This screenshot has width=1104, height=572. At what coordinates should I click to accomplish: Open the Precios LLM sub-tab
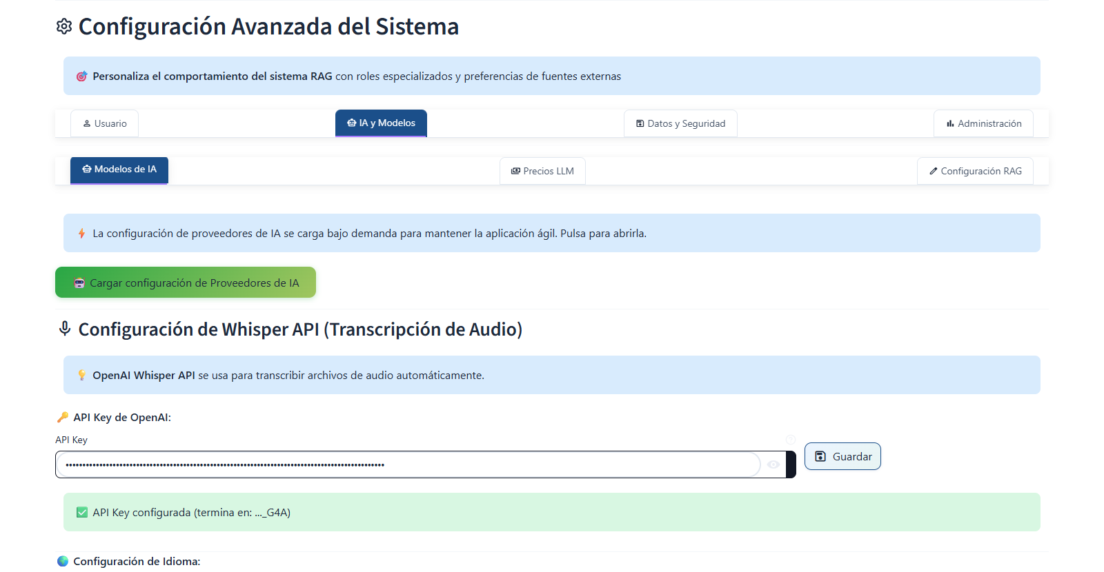pos(542,171)
